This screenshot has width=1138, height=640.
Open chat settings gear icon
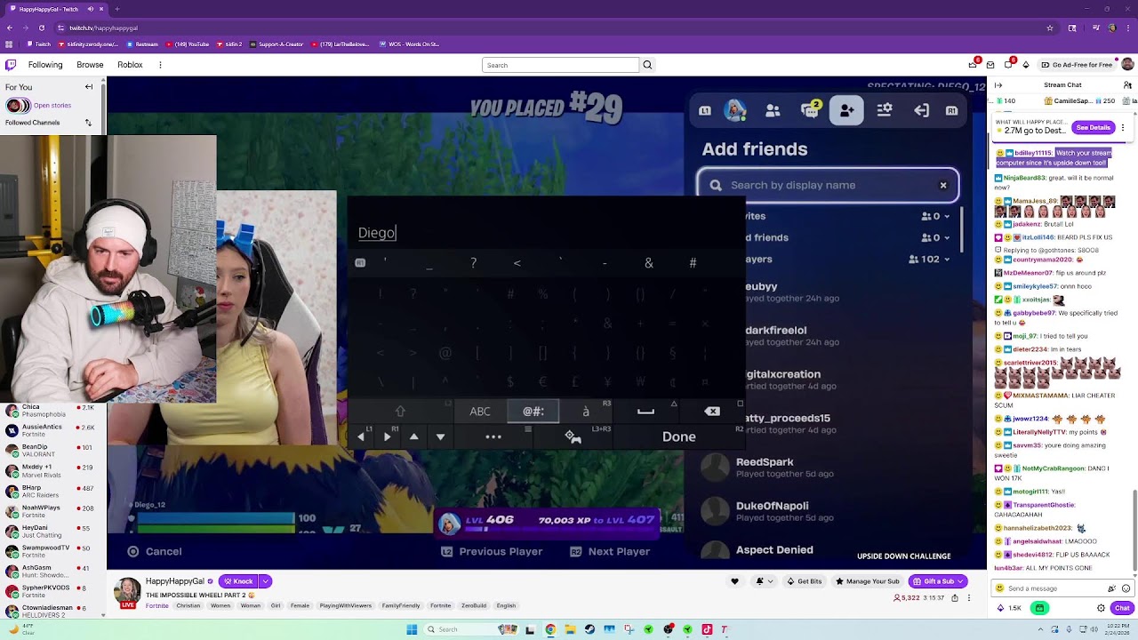(1102, 608)
